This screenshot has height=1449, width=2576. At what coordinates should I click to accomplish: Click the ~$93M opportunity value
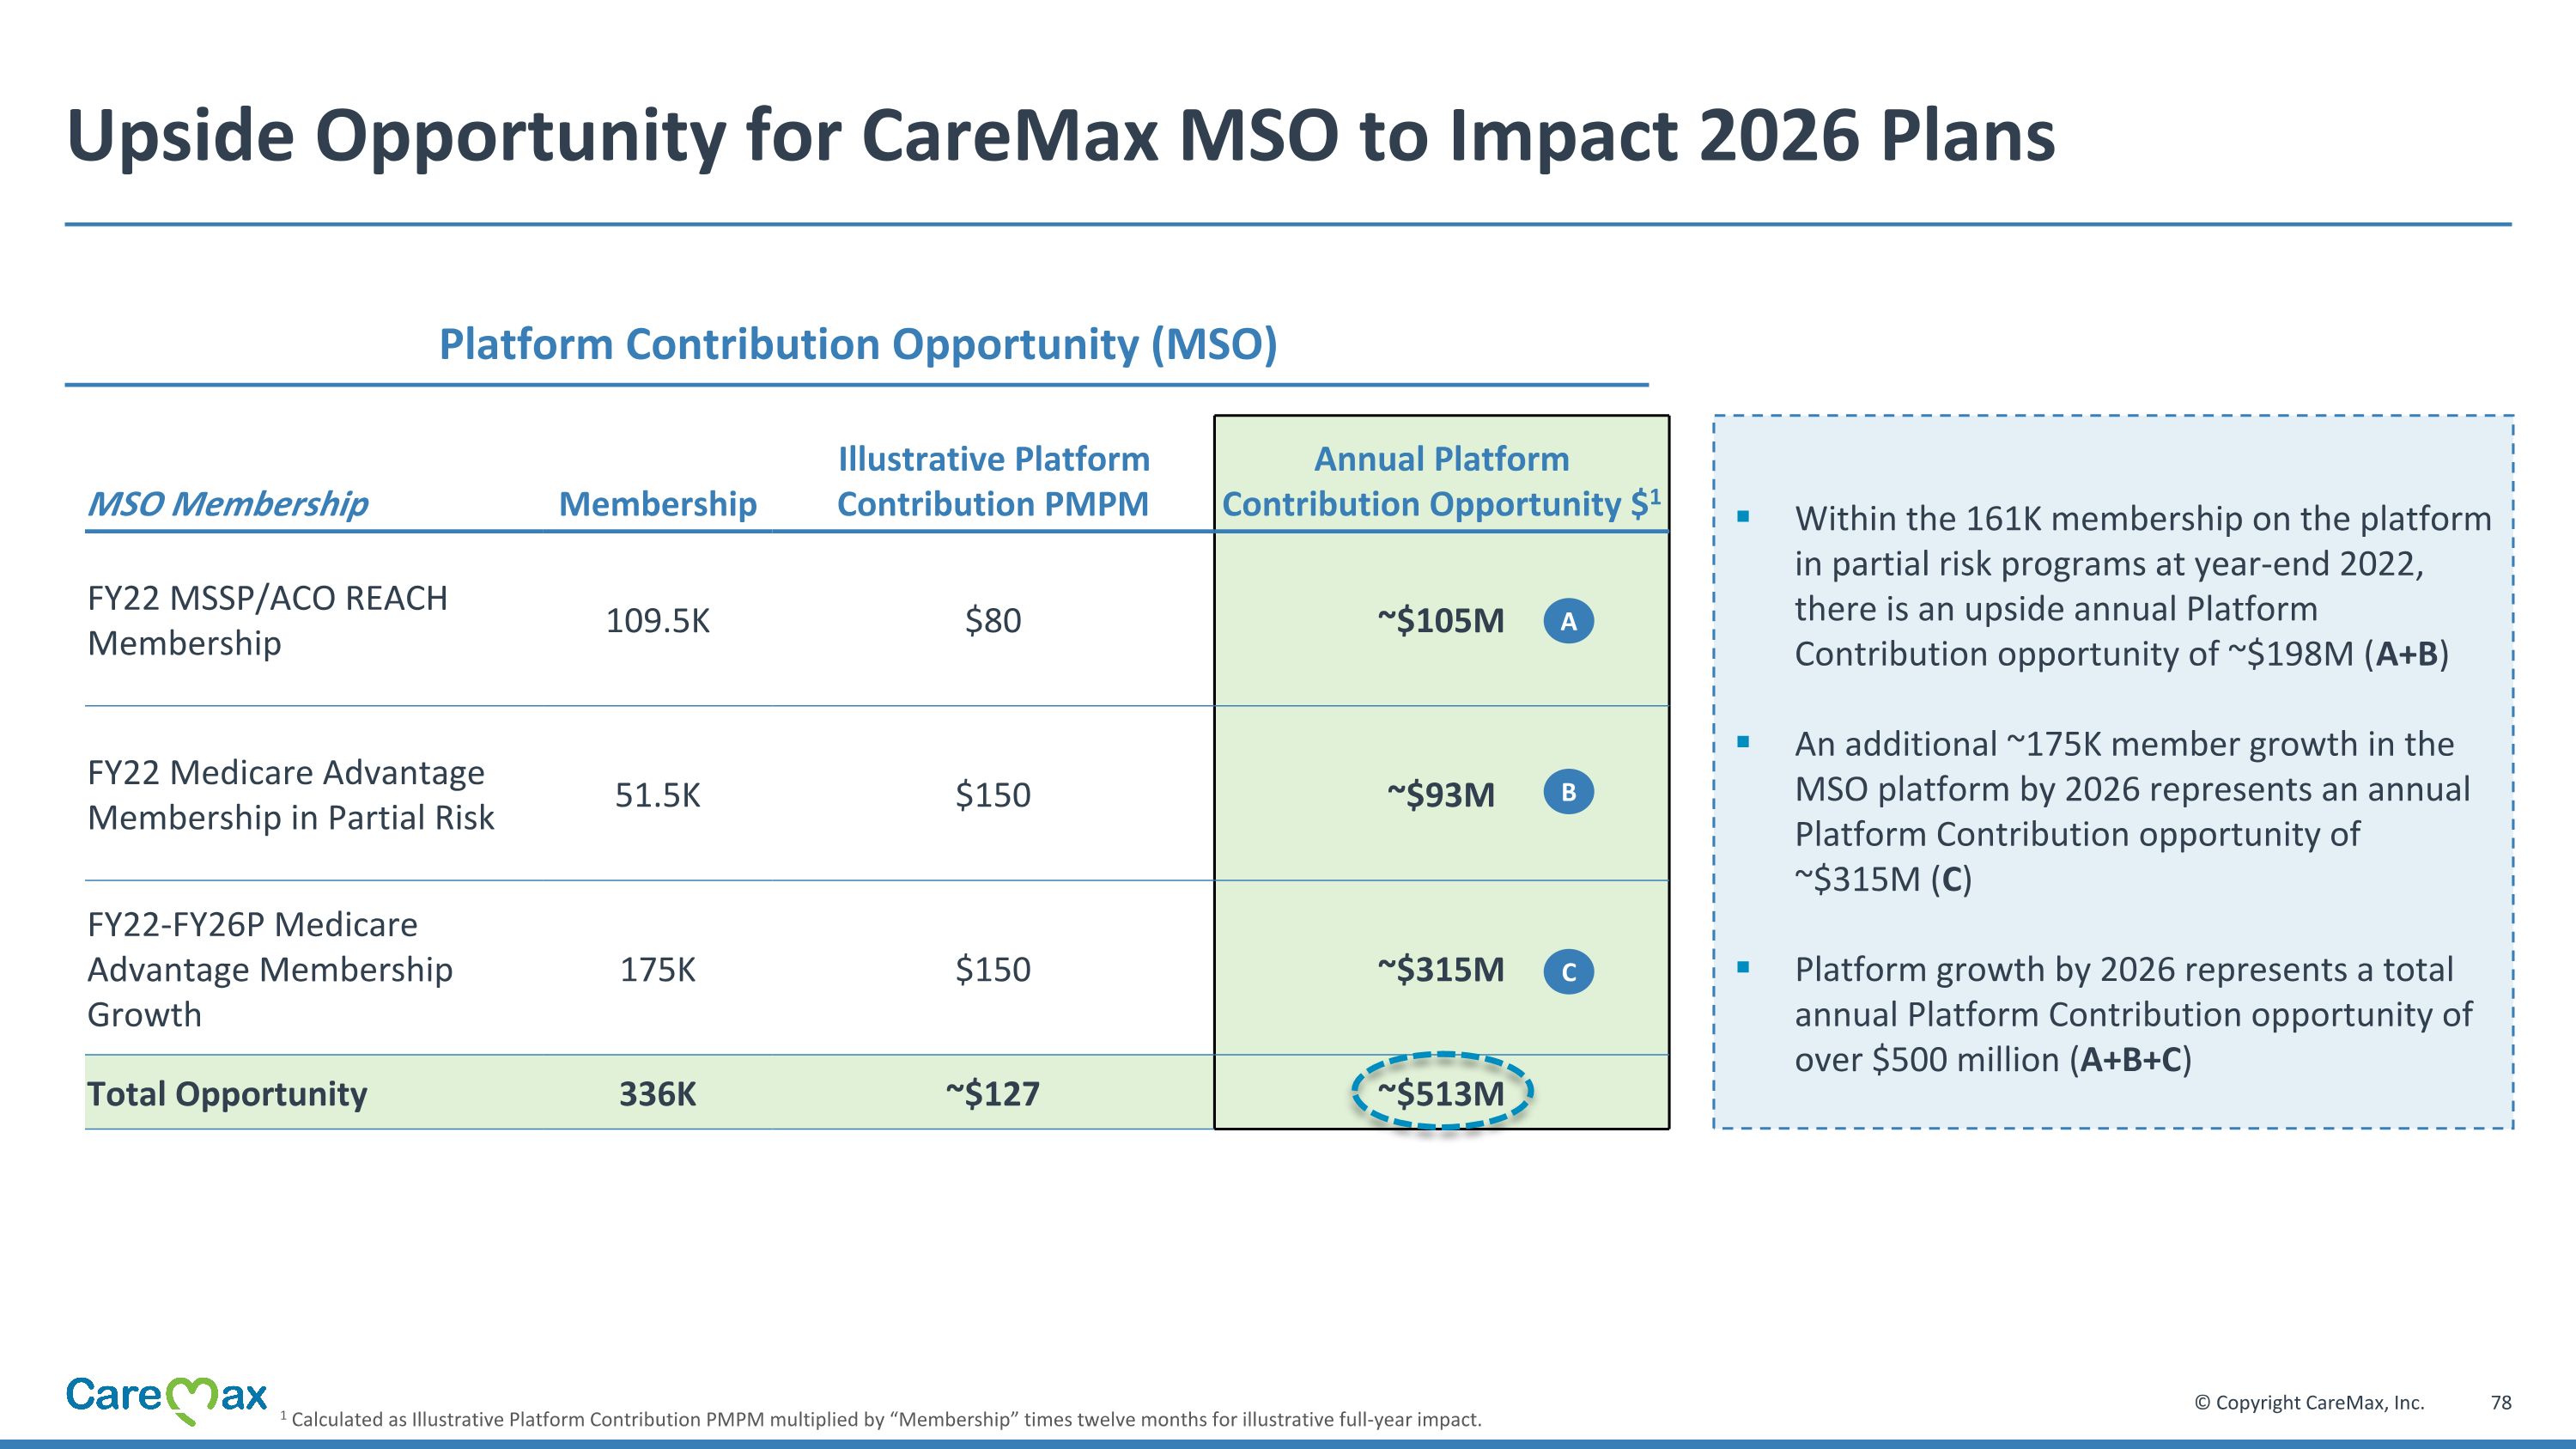pyautogui.click(x=1441, y=795)
